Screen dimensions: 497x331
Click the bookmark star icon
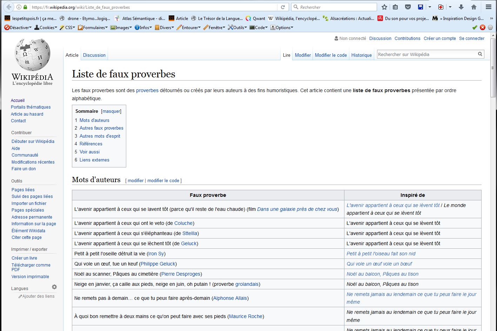pos(384,7)
